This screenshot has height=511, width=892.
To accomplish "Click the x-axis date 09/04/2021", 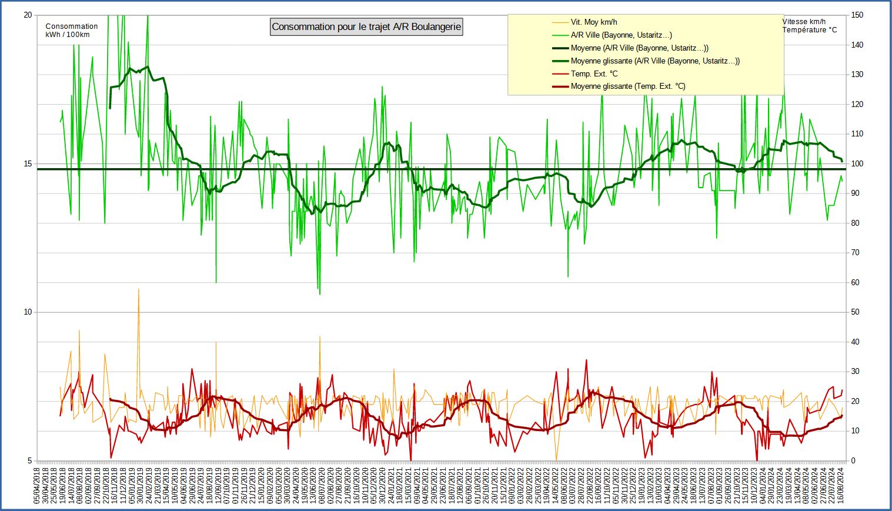I will [418, 486].
